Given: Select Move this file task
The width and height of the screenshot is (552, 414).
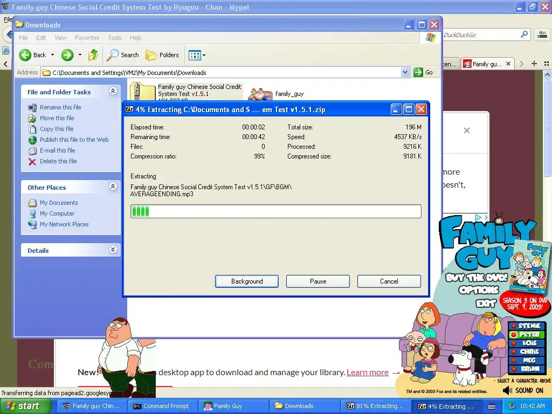Looking at the screenshot, I should click(57, 118).
